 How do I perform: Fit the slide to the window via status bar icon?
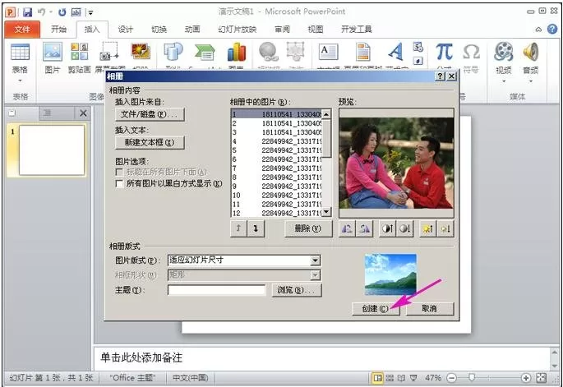(541, 378)
